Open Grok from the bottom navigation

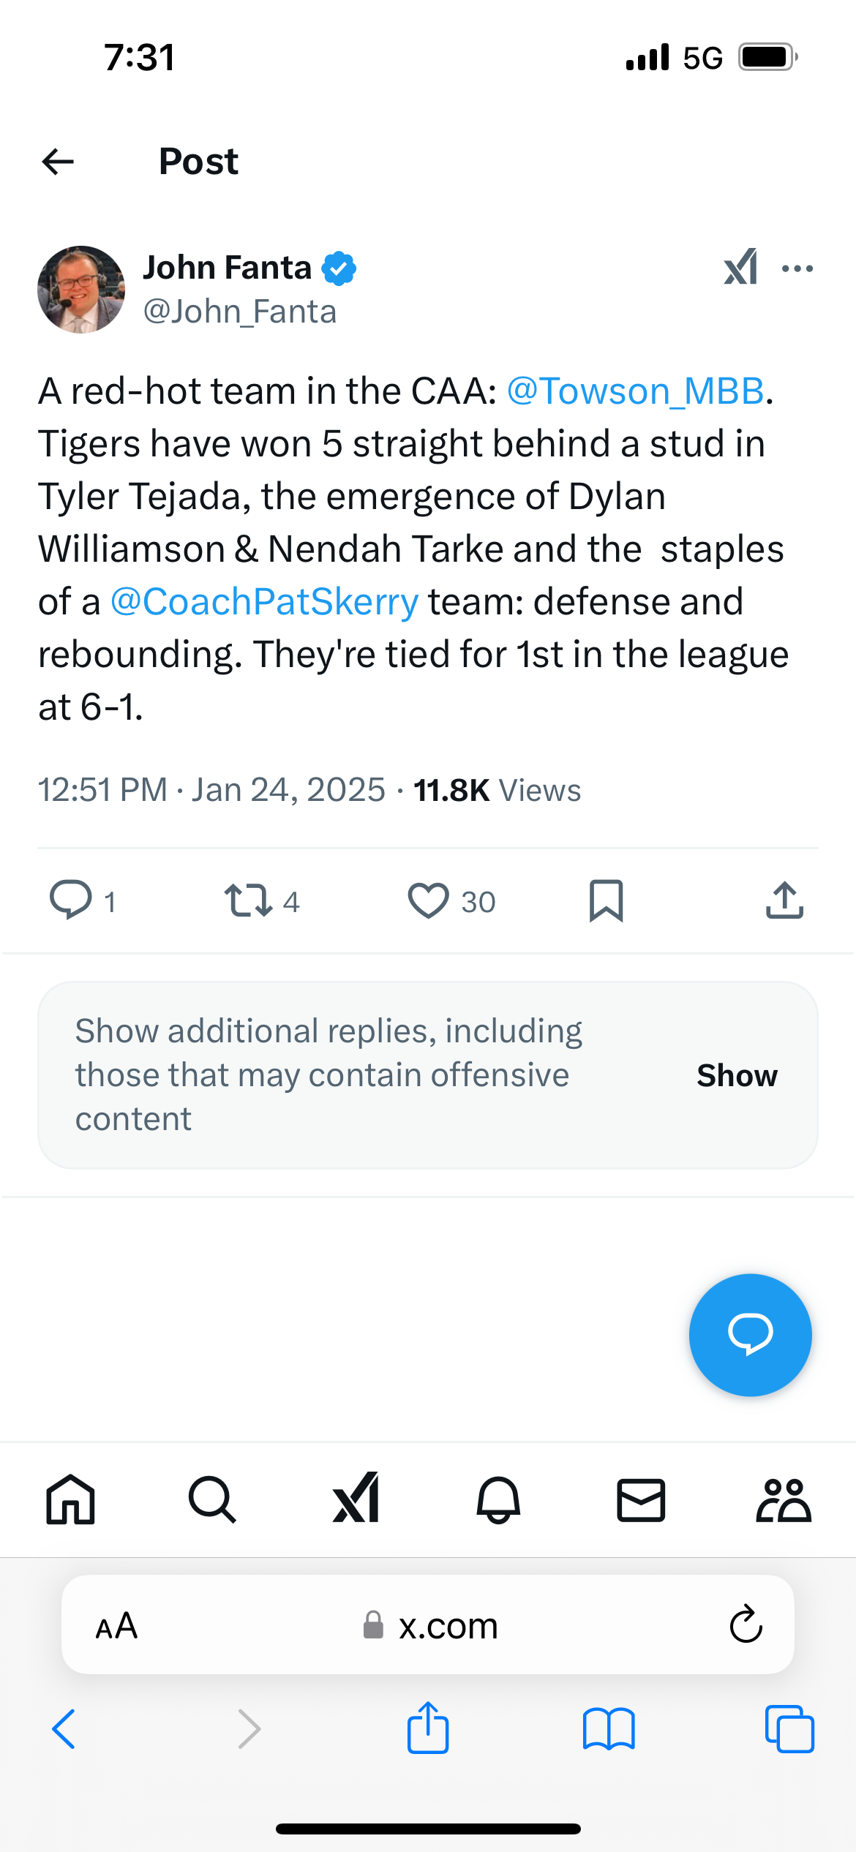pos(356,1499)
